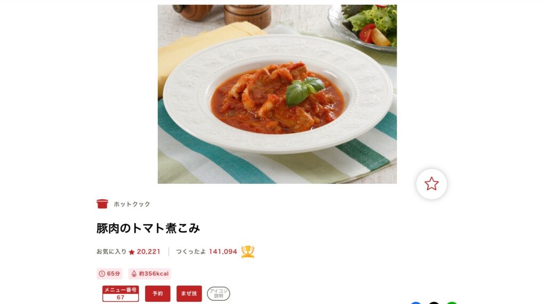Click the red Hot Cook pot icon
Viewport: 546px width, 304px height.
click(102, 204)
